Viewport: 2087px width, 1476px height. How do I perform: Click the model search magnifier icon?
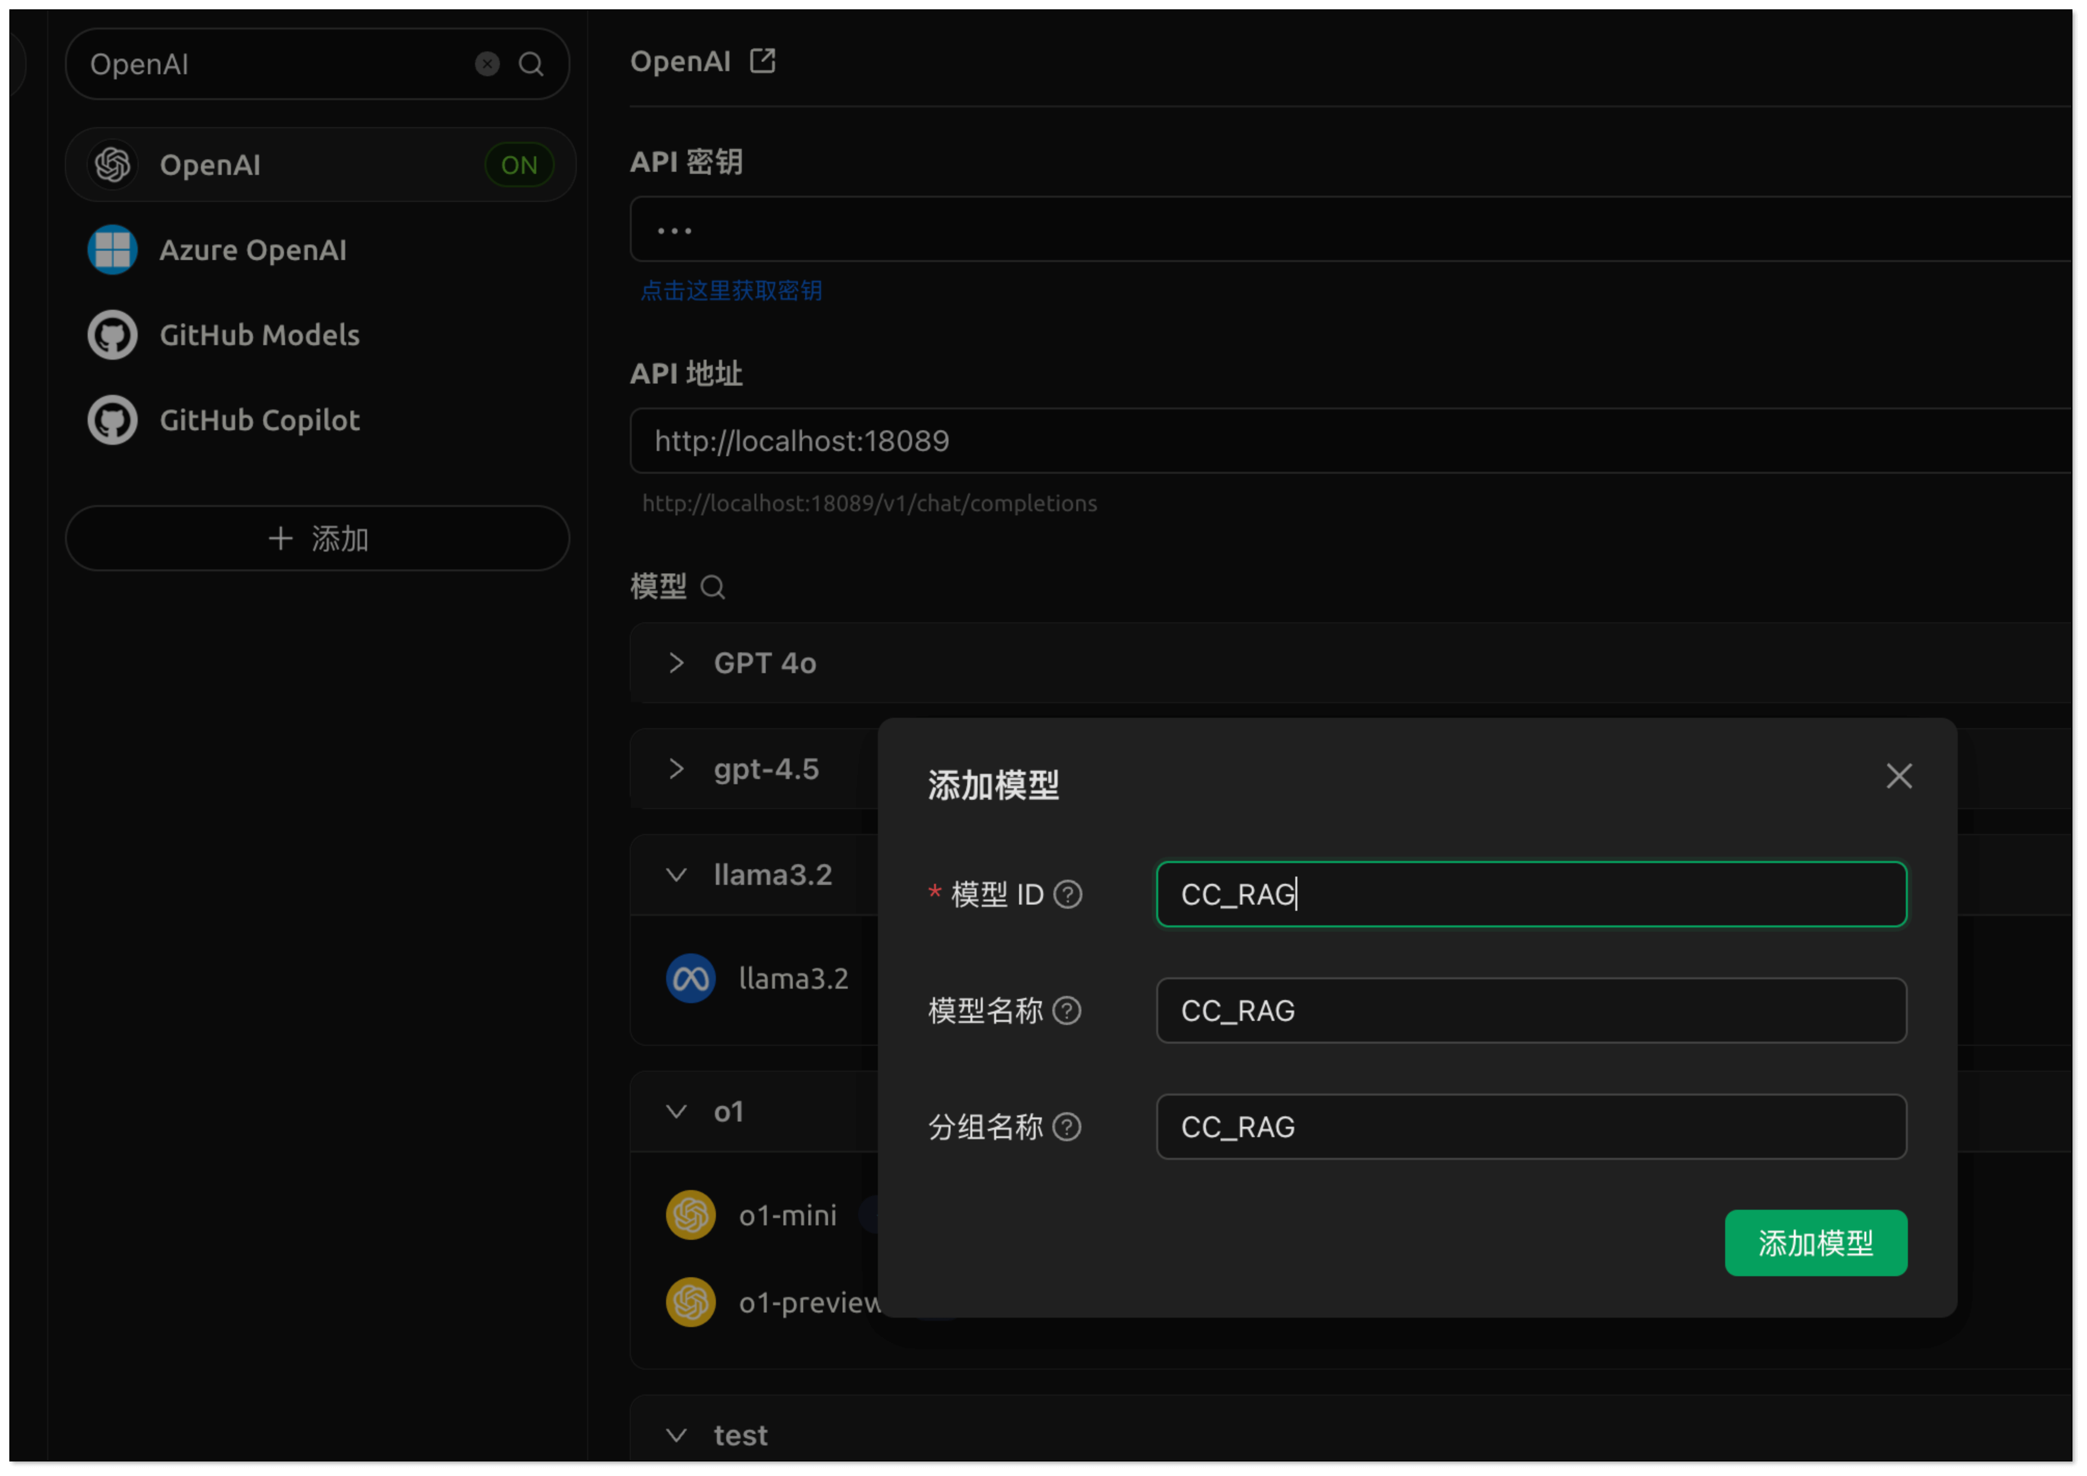point(713,587)
